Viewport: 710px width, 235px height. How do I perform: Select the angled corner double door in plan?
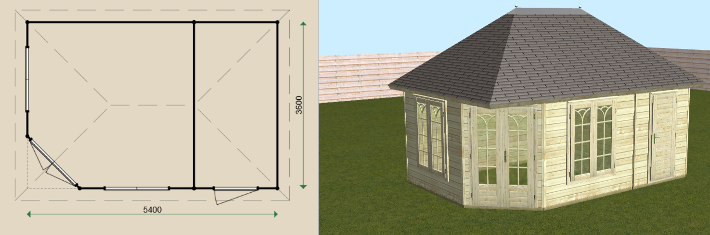click(54, 162)
